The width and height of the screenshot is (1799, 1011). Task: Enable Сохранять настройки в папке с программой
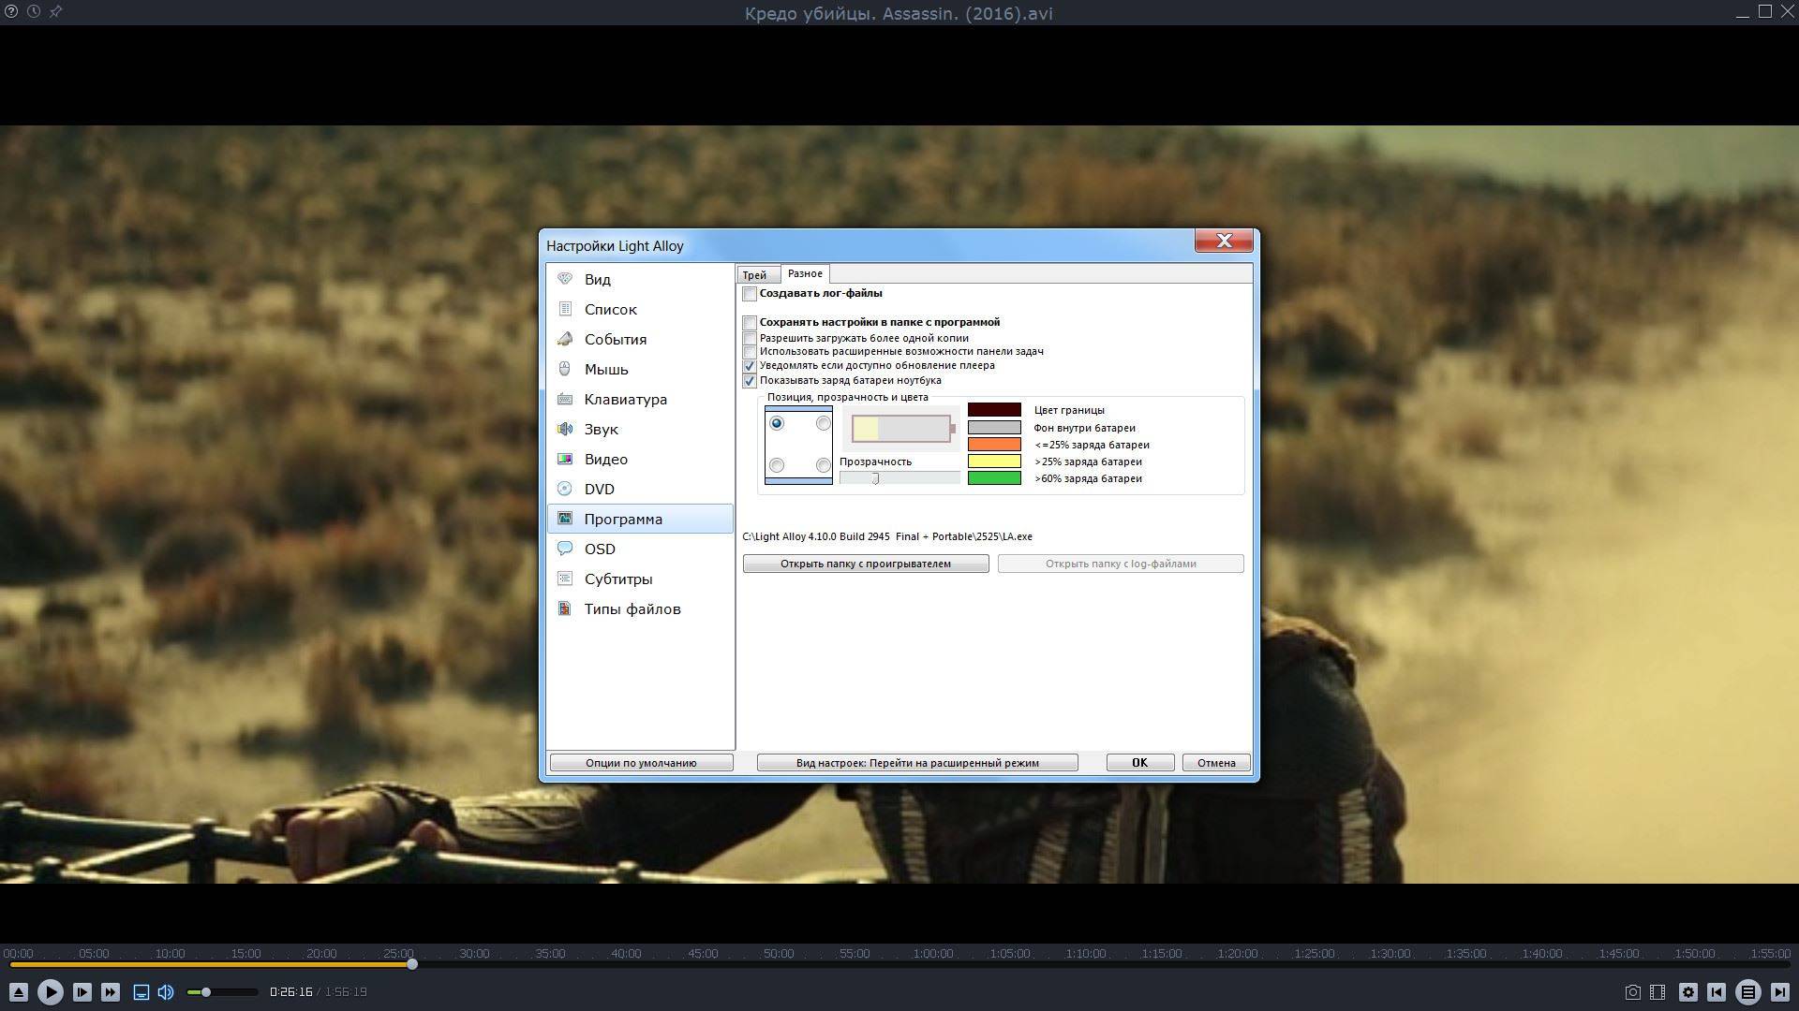point(750,323)
